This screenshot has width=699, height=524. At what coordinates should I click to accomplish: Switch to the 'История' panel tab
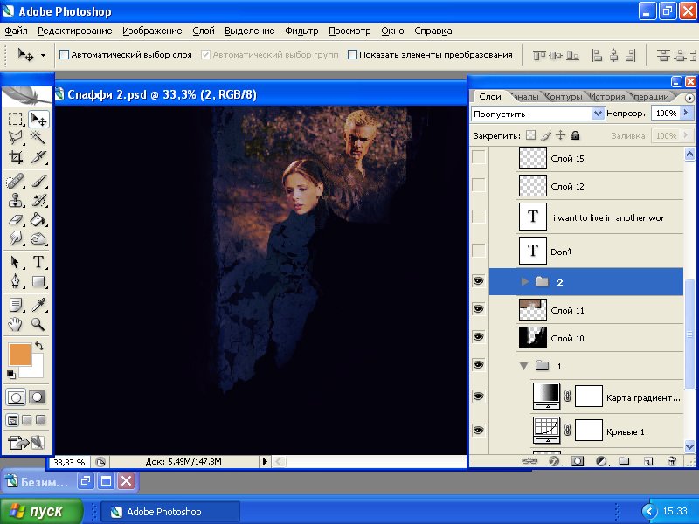(606, 97)
